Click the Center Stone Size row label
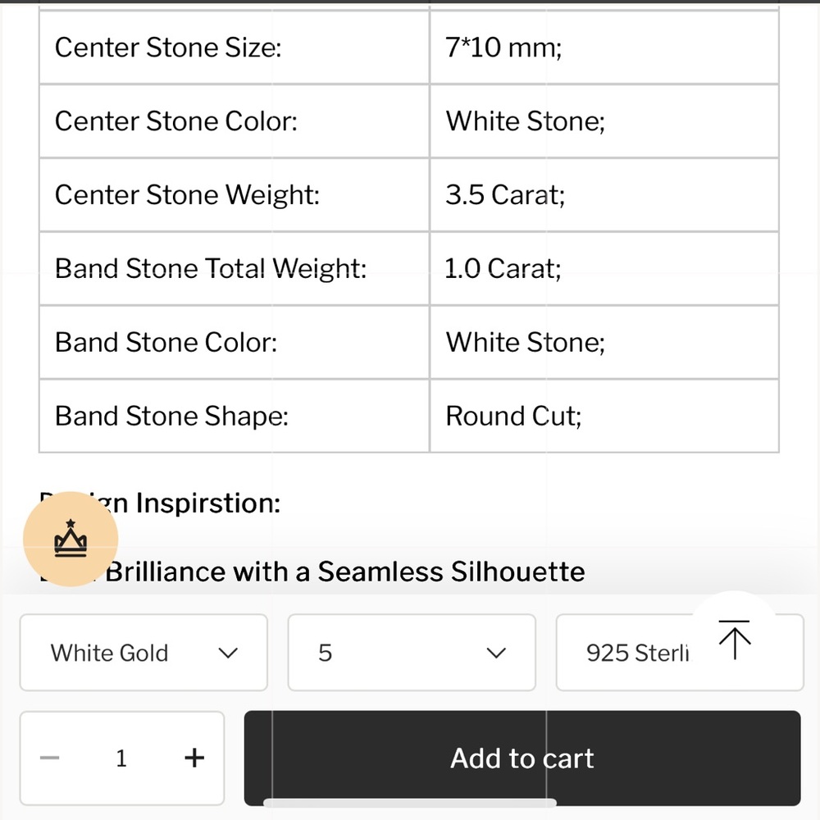This screenshot has width=820, height=820. (168, 48)
